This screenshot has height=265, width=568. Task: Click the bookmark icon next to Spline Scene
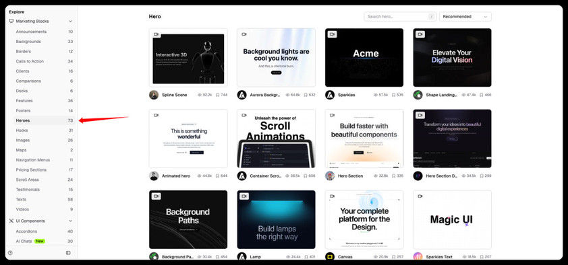click(217, 95)
